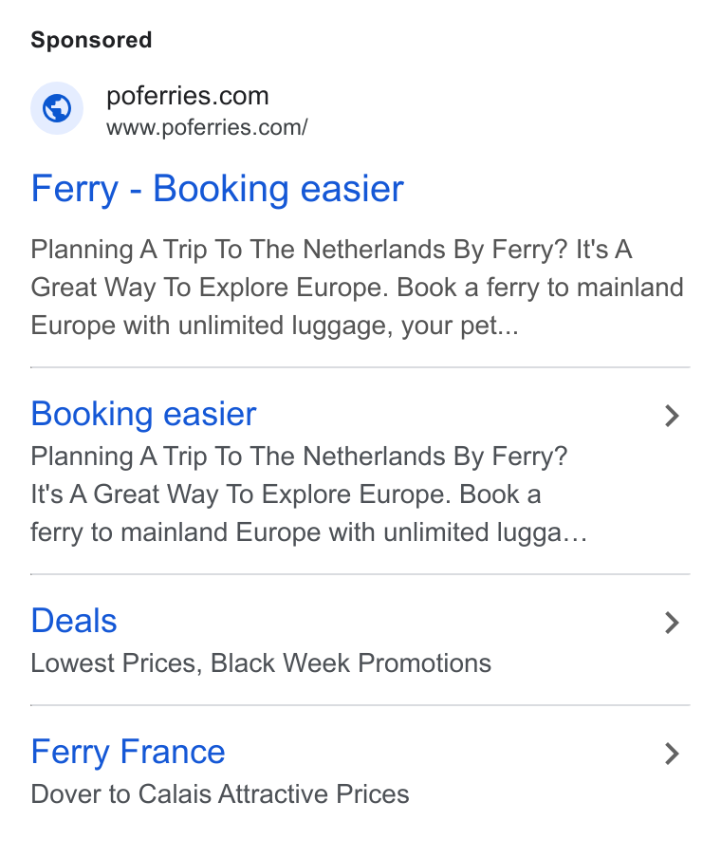Image resolution: width=721 pixels, height=858 pixels.
Task: Click the Sponsored label
Action: coord(91,40)
